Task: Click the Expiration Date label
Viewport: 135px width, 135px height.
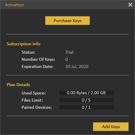Action: pos(38,66)
